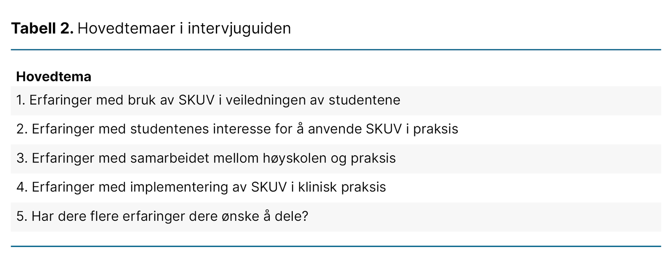Click the bold "Tabell 2." label
This screenshot has width=672, height=270.
point(42,29)
